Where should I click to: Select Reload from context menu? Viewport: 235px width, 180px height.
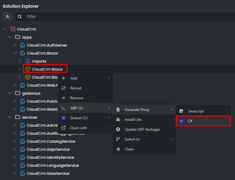[x=76, y=88]
